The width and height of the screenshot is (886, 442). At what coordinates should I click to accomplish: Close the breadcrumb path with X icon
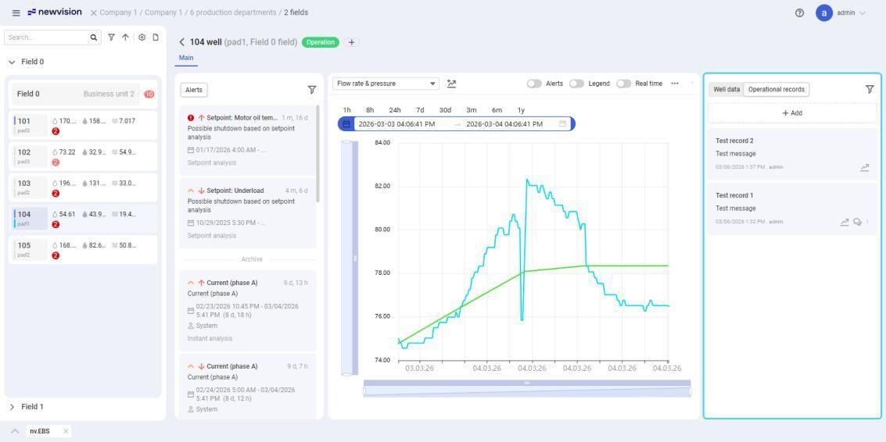click(x=94, y=12)
